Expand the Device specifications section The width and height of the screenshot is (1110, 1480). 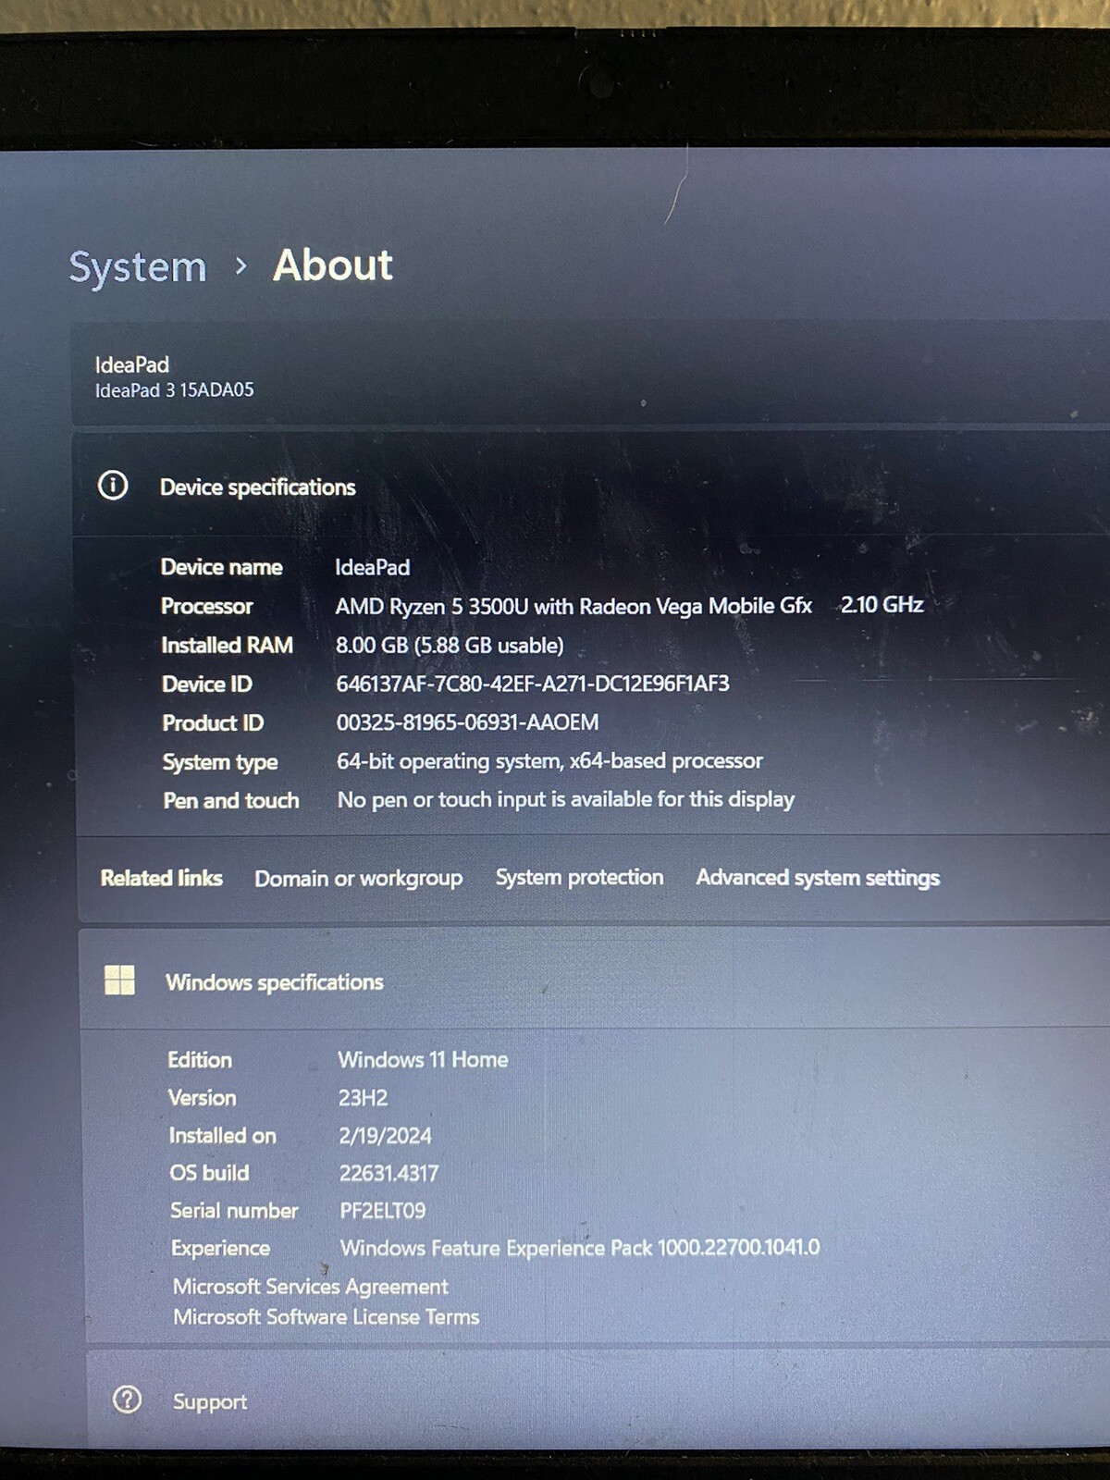click(x=591, y=487)
